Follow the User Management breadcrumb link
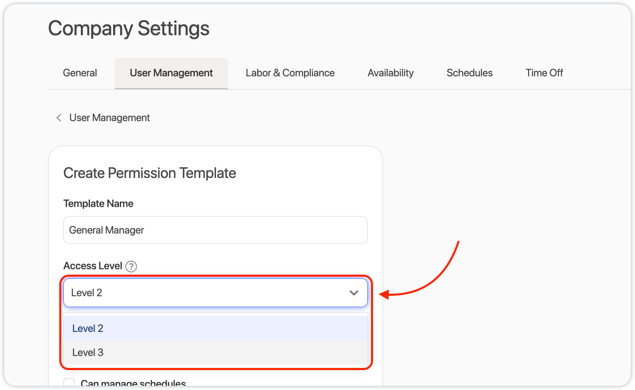Screen dimensions: 635x390 pyautogui.click(x=109, y=118)
